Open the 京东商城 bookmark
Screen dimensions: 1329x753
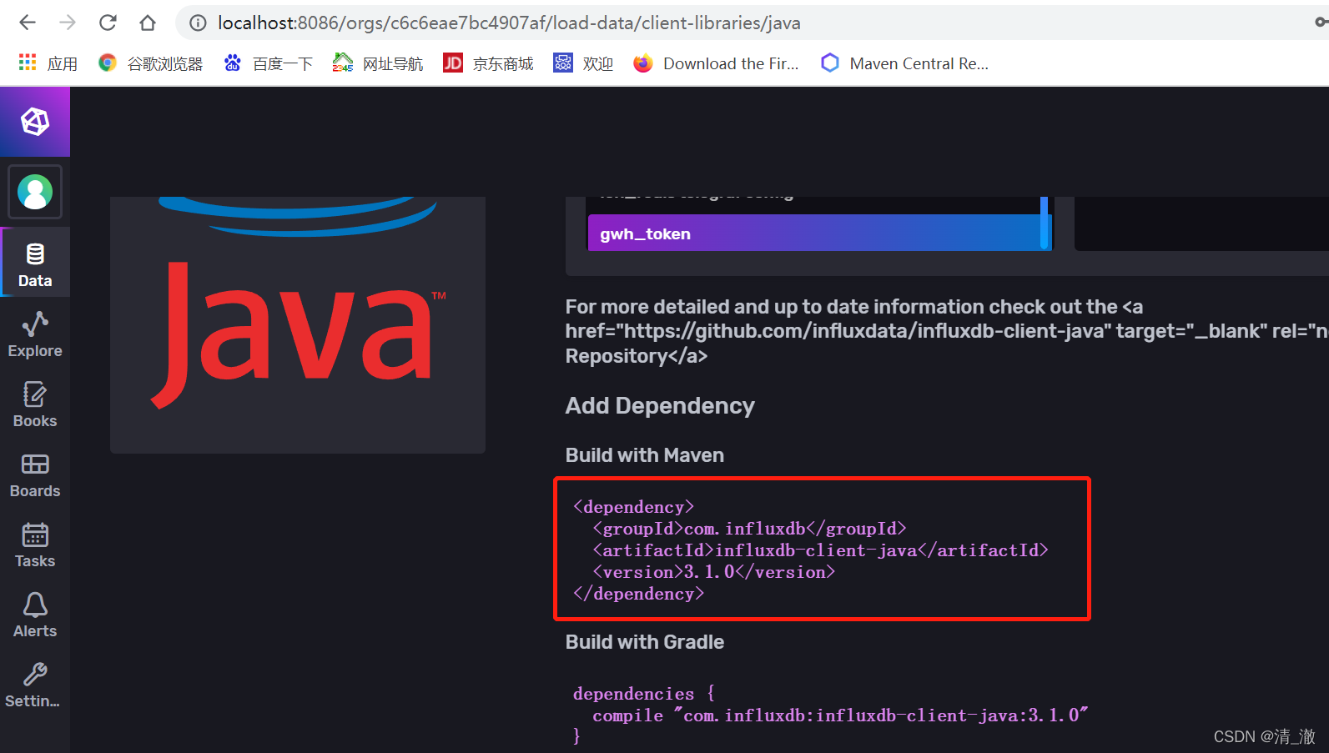(489, 63)
